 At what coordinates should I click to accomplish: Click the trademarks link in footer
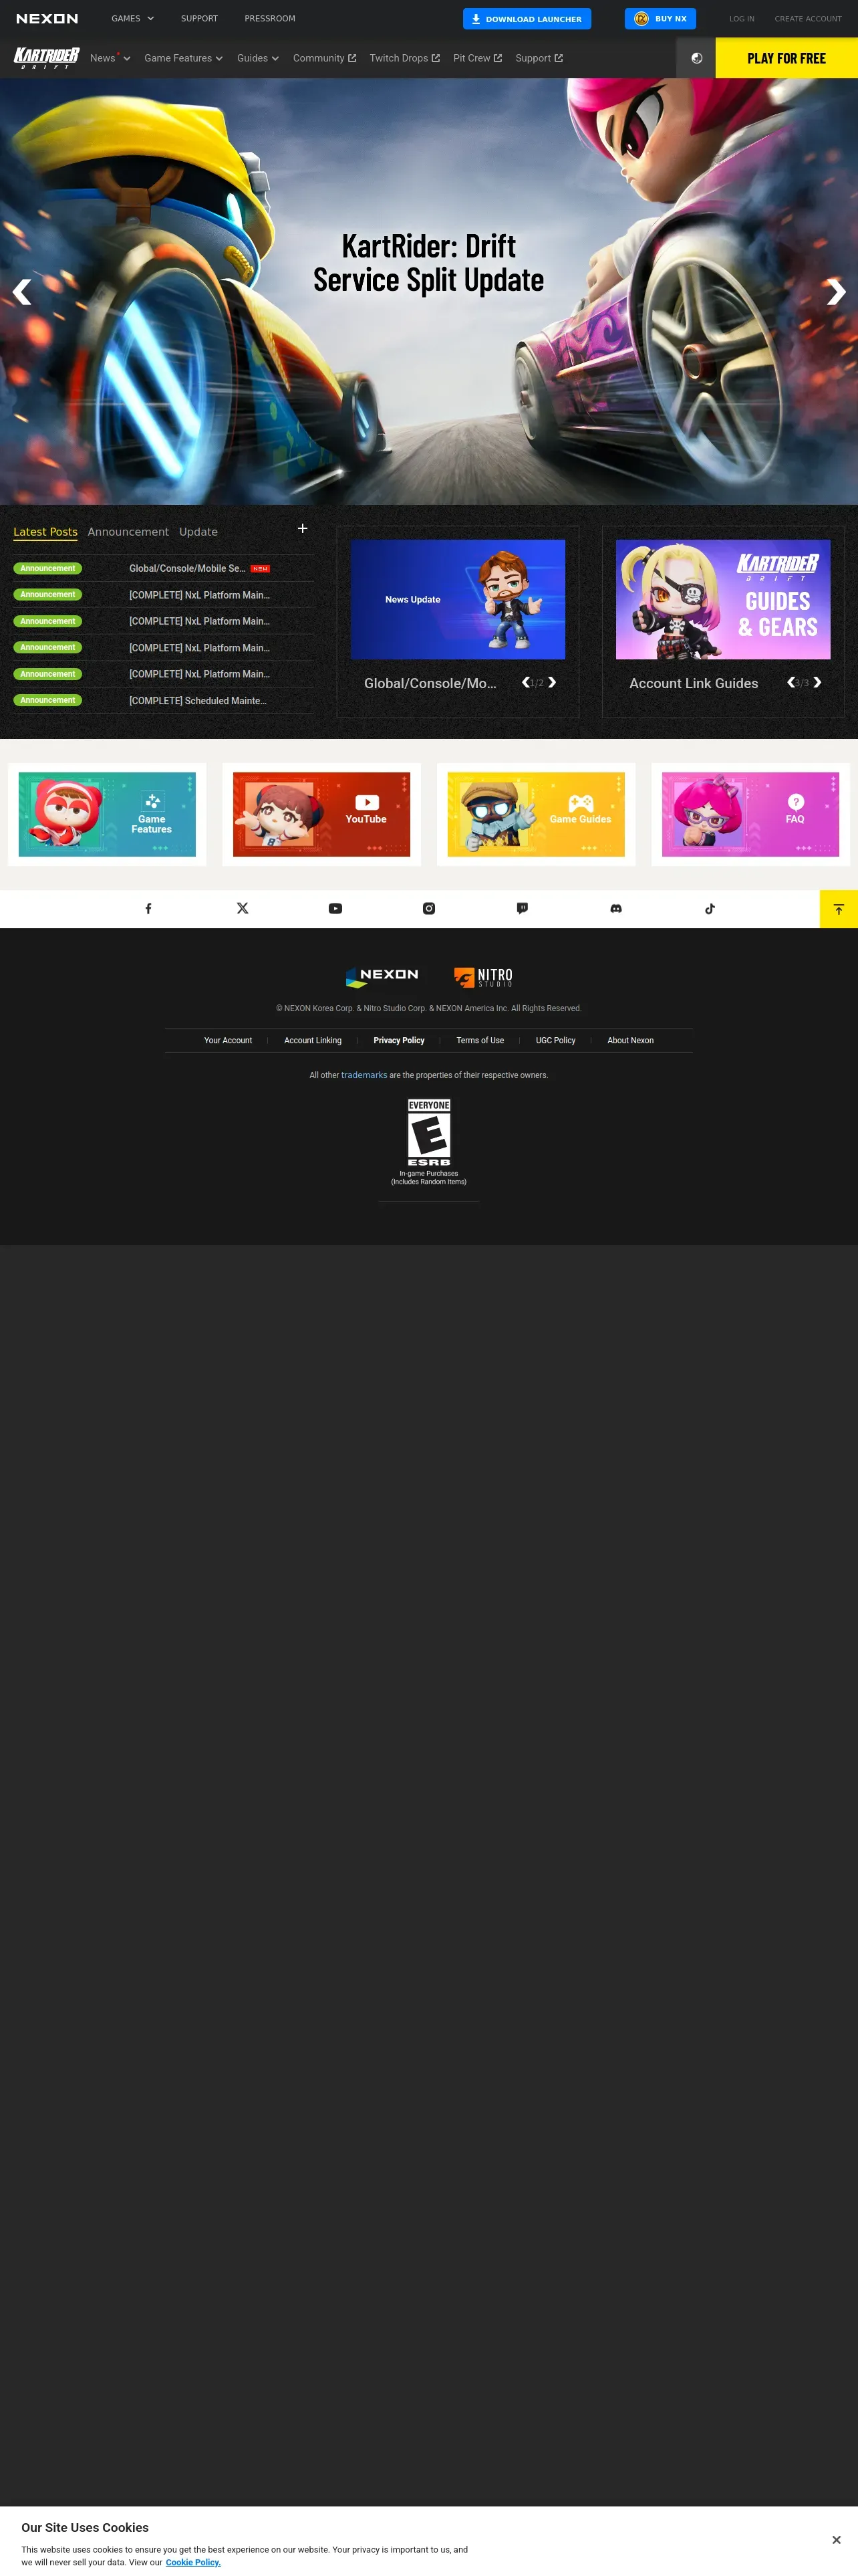(x=364, y=1075)
